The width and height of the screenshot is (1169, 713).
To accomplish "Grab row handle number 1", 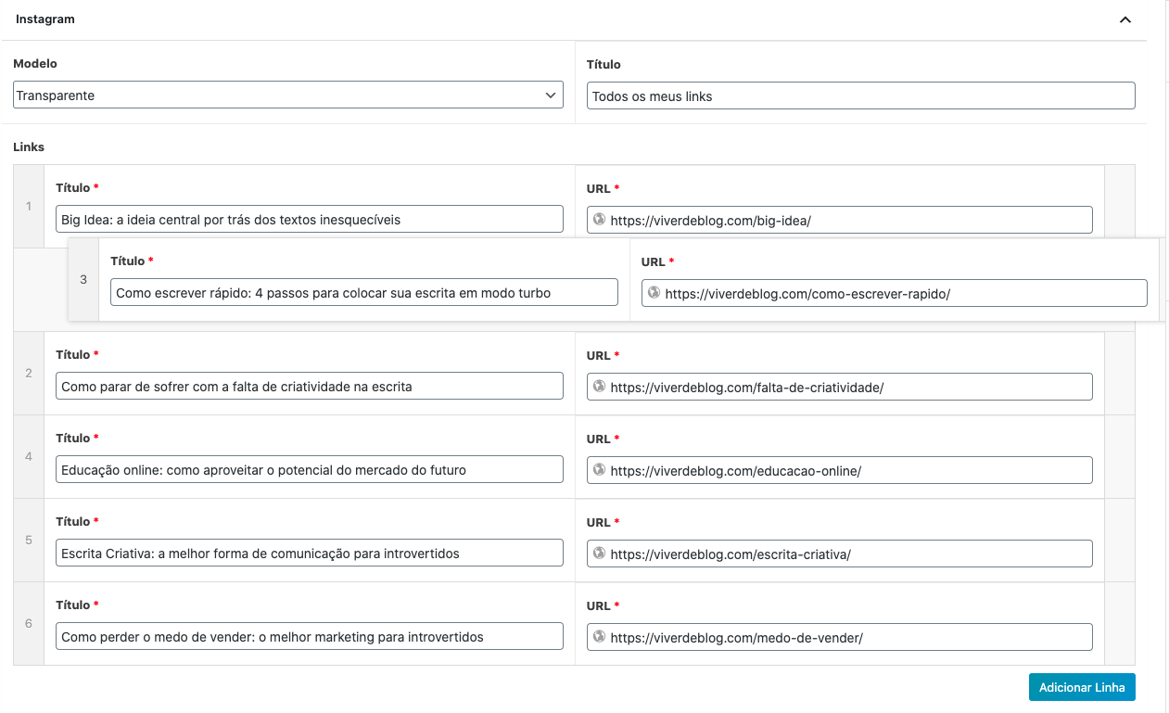I will (x=29, y=206).
